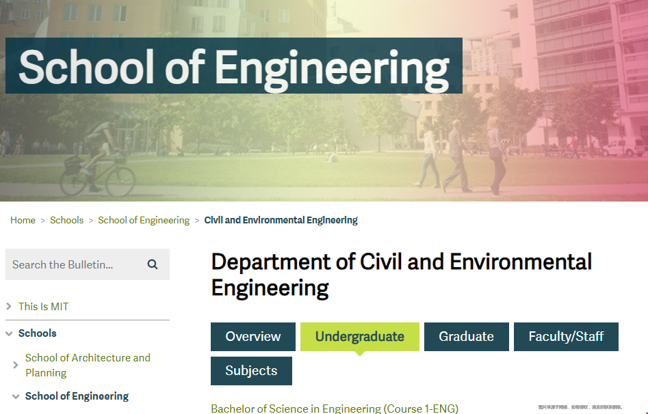The image size is (648, 414).
Task: Go to the Subjects tab
Action: click(x=251, y=371)
